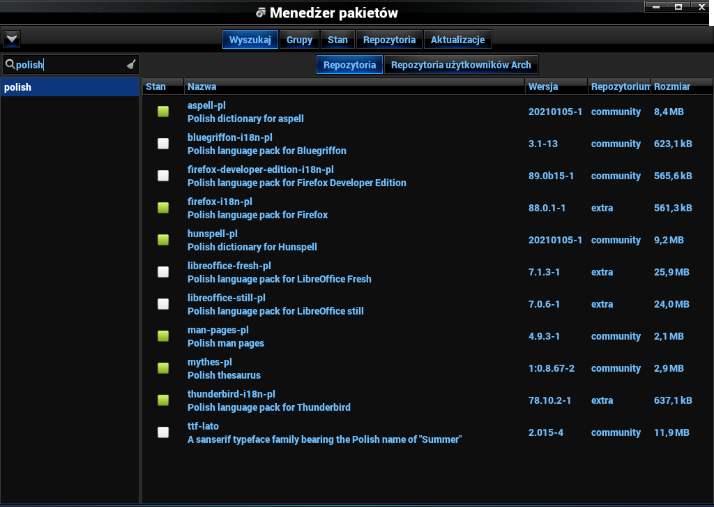Open the Grupy tab

point(299,40)
